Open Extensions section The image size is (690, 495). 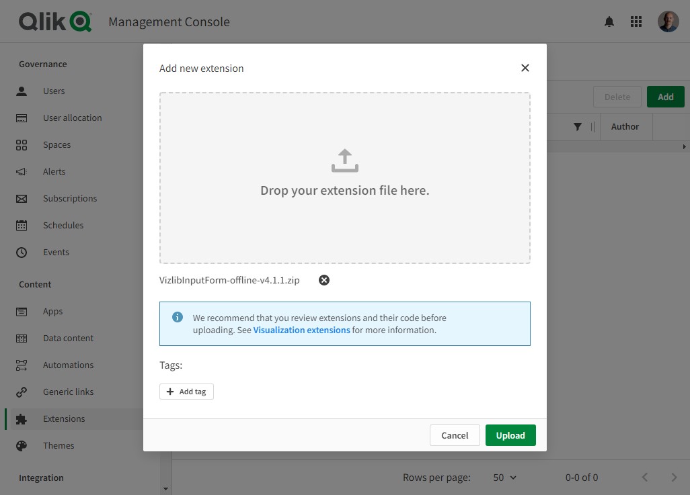click(64, 418)
